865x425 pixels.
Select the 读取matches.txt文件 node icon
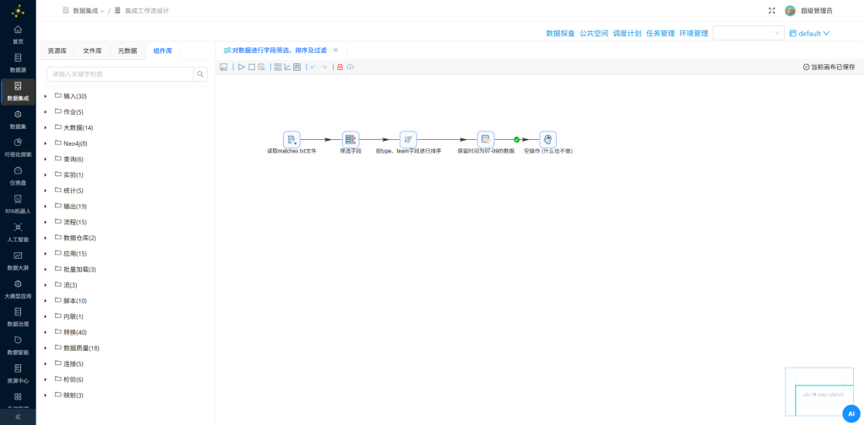(291, 139)
